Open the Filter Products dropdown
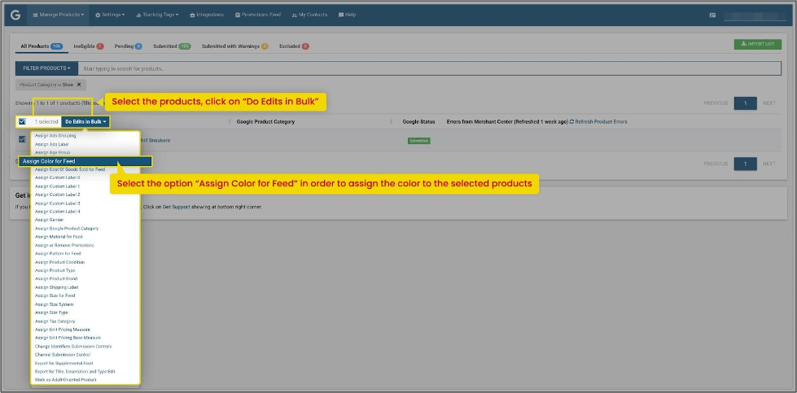 (46, 68)
